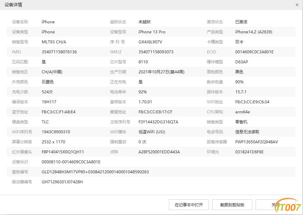Click the CPU architecture arm64e
This screenshot has width=303, height=215.
(243, 112)
